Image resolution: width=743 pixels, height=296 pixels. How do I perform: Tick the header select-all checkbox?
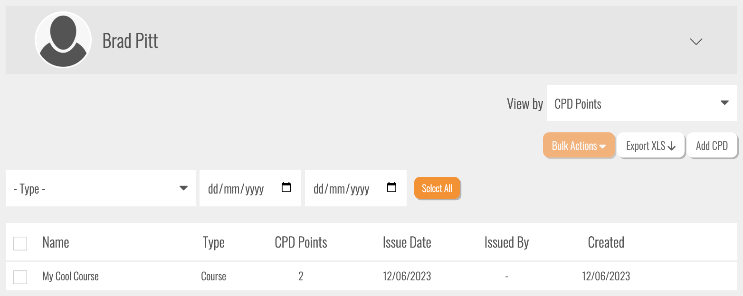(20, 243)
